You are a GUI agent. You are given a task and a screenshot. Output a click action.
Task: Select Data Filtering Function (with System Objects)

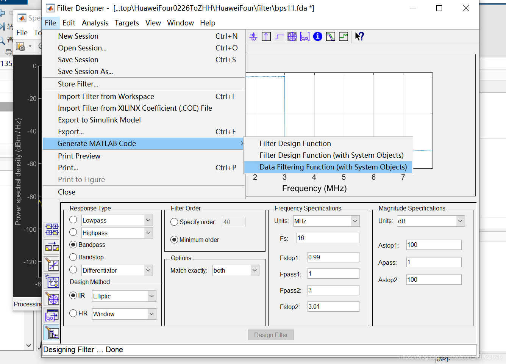tap(328, 167)
